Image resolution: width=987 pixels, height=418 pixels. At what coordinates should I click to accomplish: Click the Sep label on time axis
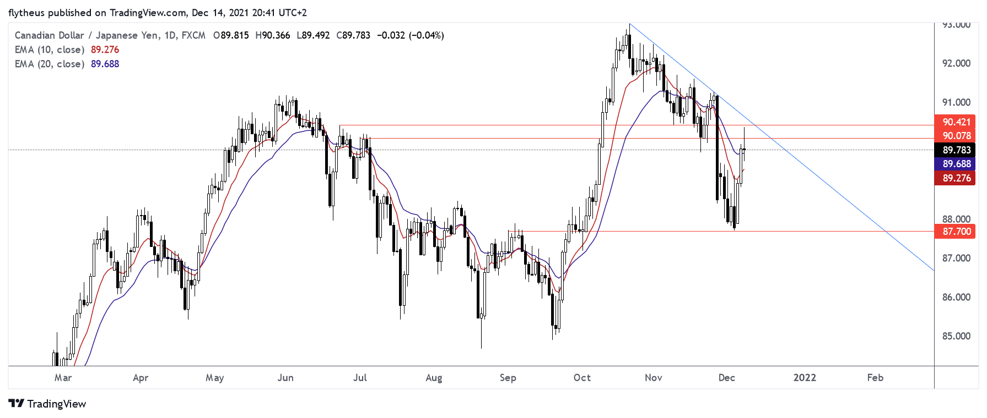tap(508, 378)
